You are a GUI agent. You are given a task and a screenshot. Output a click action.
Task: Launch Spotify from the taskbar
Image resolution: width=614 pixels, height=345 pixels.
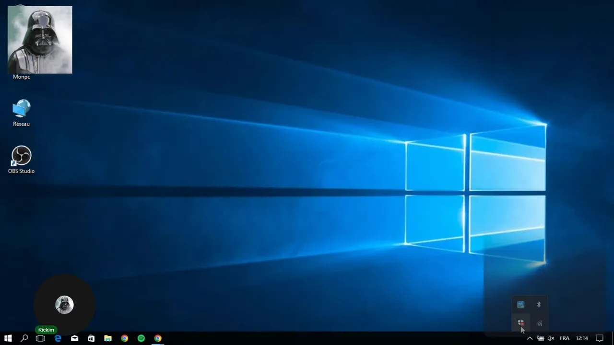pos(141,338)
